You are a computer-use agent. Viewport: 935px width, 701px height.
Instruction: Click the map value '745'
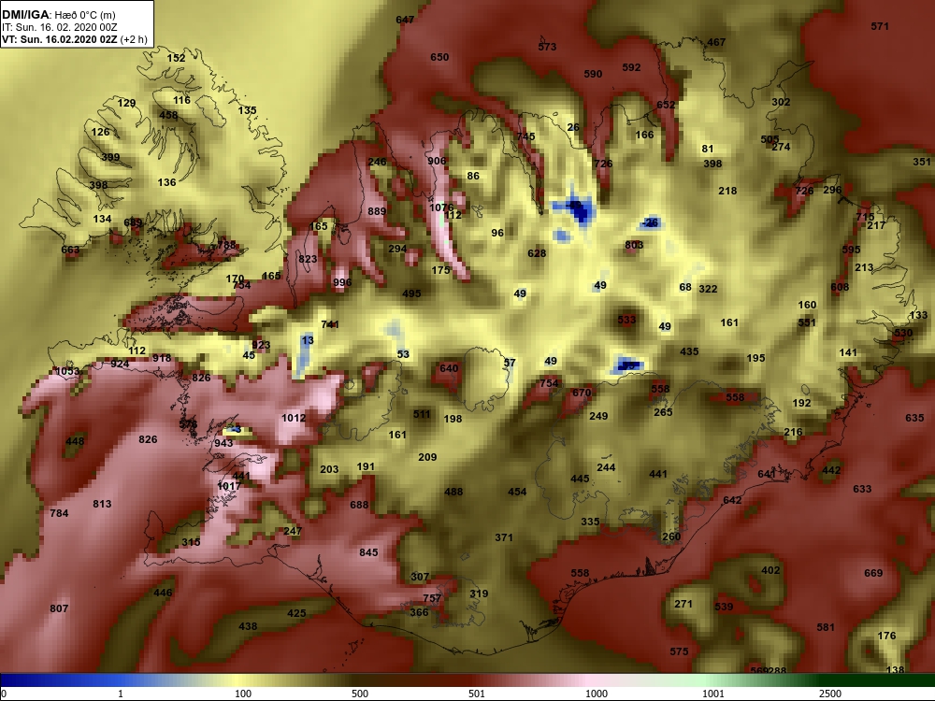coord(525,136)
